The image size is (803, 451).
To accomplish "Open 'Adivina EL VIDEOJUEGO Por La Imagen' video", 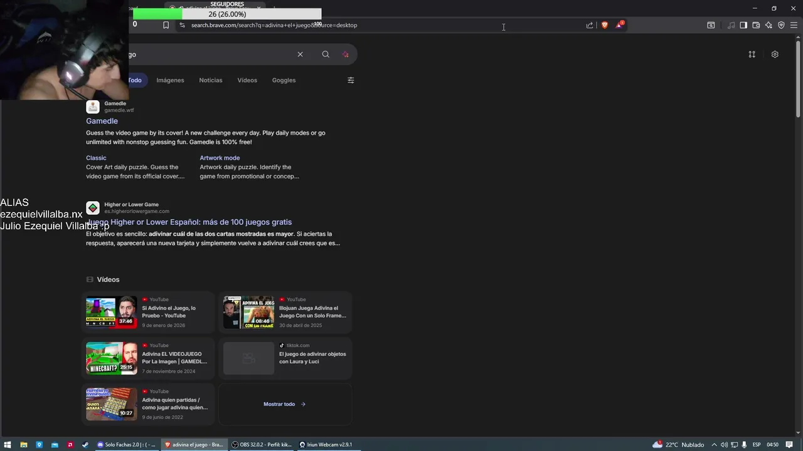I will tap(174, 358).
